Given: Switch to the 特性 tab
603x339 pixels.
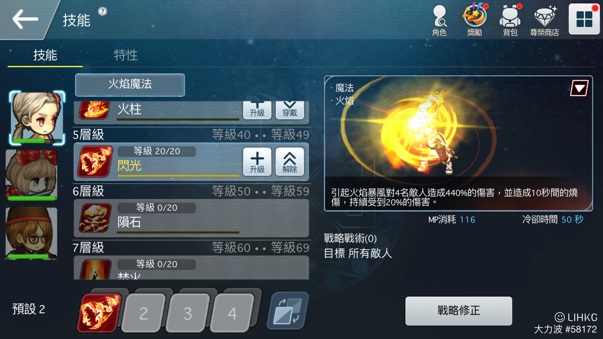Looking at the screenshot, I should [x=126, y=55].
